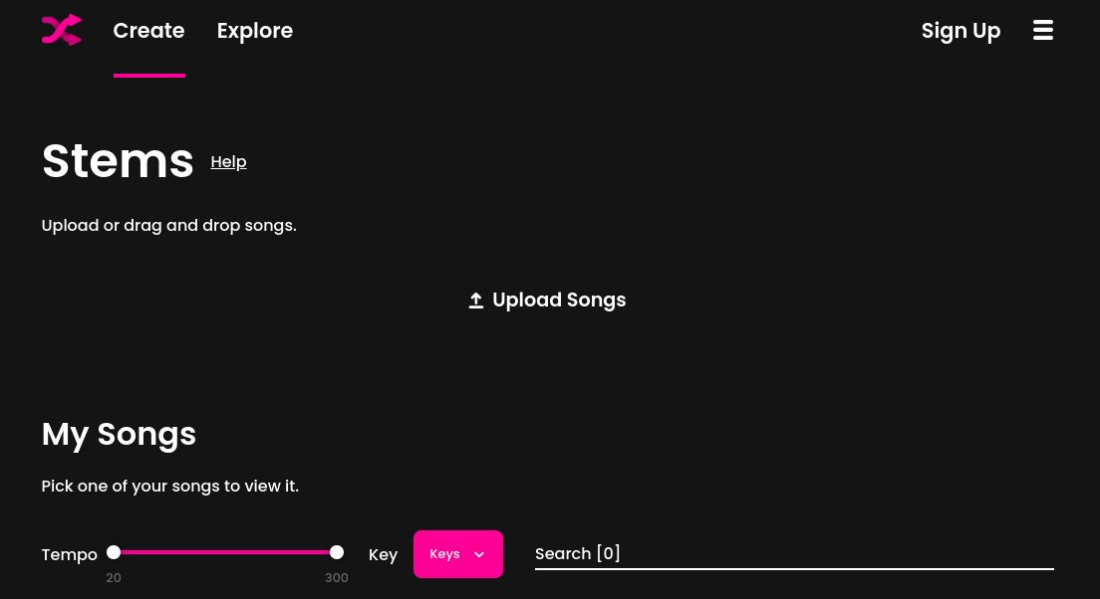Open the hamburger menu in top-right corner
Viewport: 1100px width, 599px height.
pos(1042,30)
